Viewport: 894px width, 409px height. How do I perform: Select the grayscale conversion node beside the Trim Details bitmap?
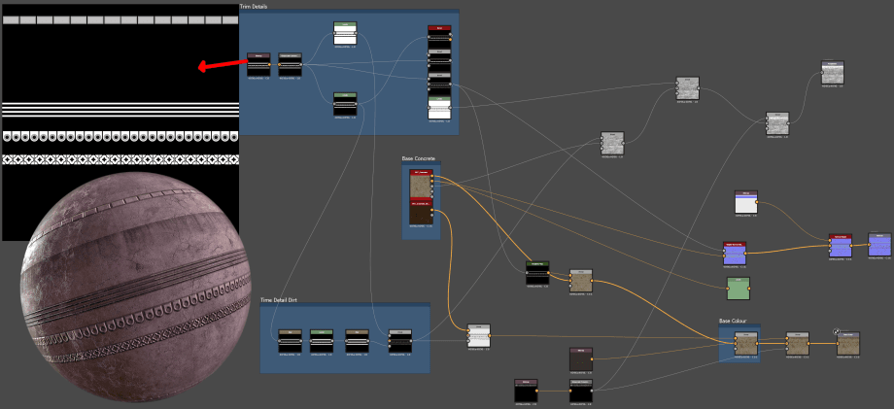click(291, 64)
